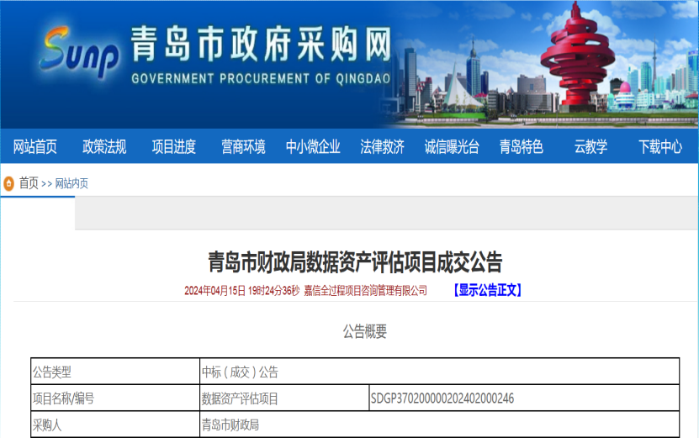This screenshot has width=699, height=438.
Task: Open the 云教学 navigation item
Action: [x=590, y=146]
